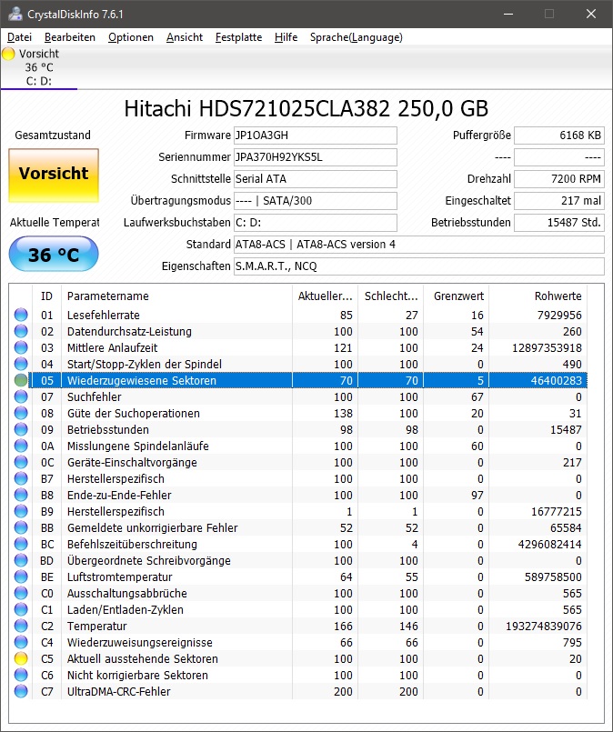Click status icon for C6 Nicht korrigierbare Sektoren
Viewport: 613px width, 732px height.
click(21, 675)
